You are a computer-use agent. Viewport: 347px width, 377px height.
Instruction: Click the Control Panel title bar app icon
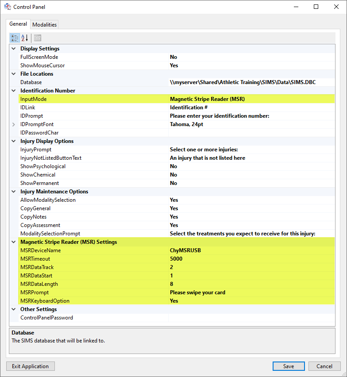coord(8,7)
